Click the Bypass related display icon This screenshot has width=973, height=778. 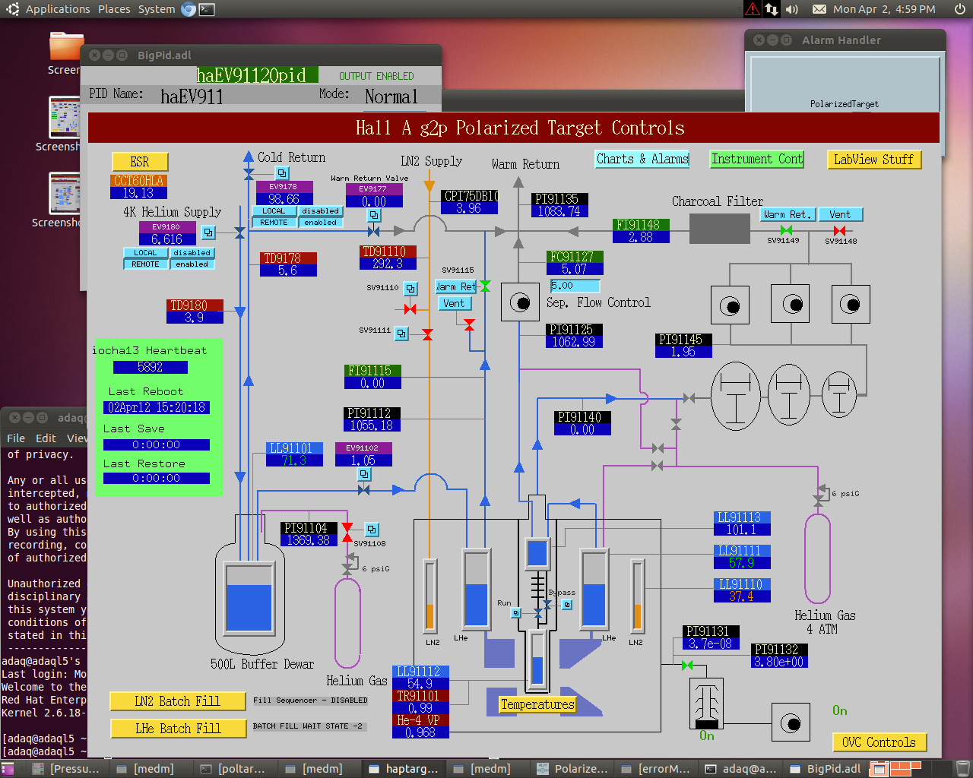click(566, 605)
